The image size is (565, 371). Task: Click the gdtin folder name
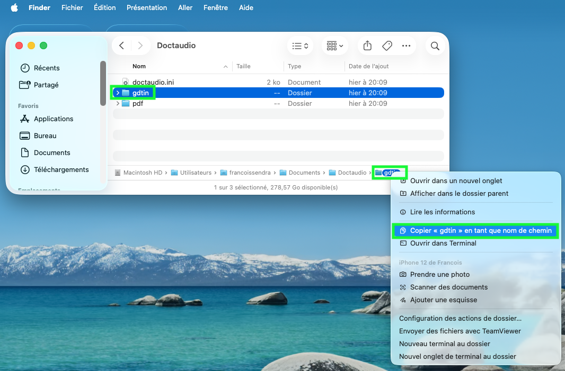tap(140, 93)
